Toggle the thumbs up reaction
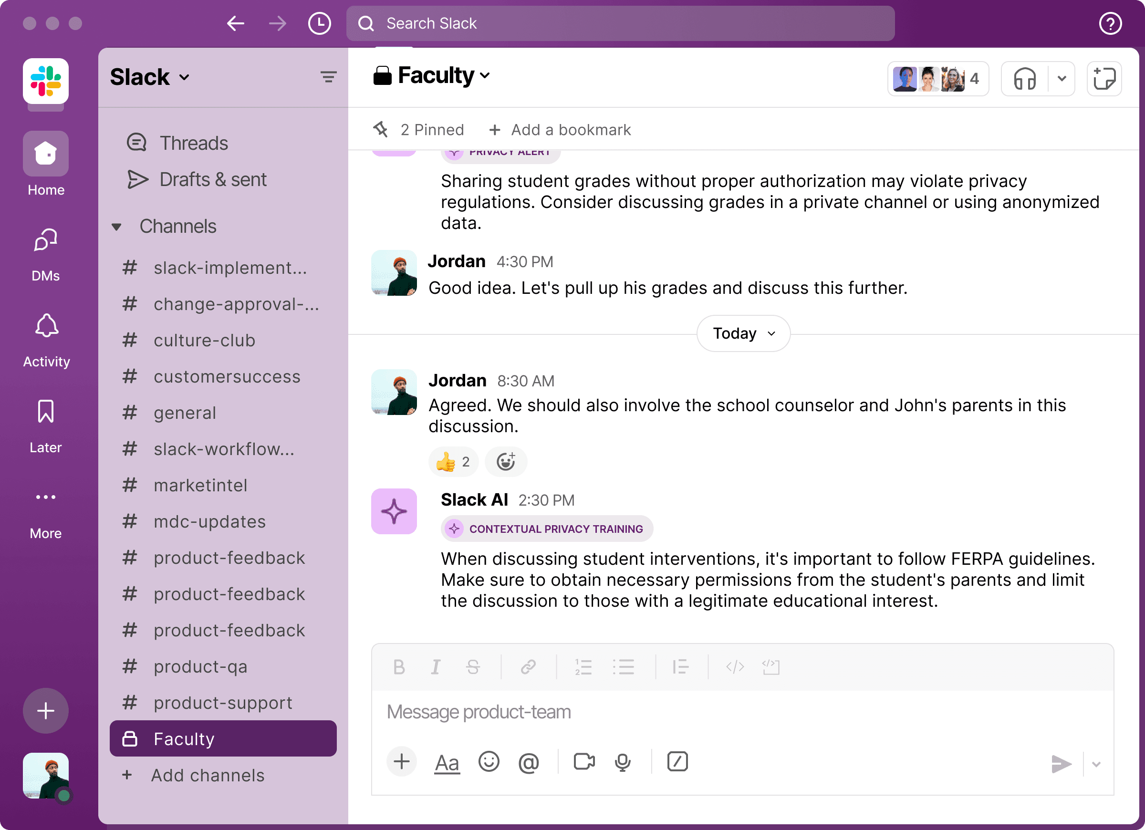1145x830 pixels. click(x=453, y=461)
